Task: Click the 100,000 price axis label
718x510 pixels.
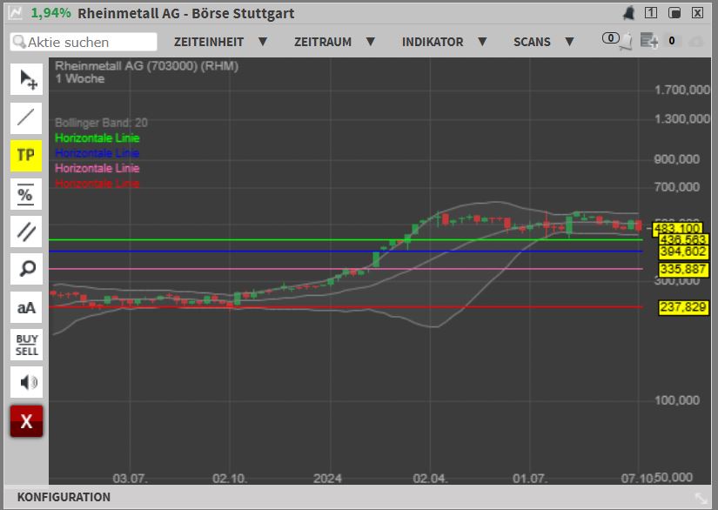Action: (x=677, y=400)
